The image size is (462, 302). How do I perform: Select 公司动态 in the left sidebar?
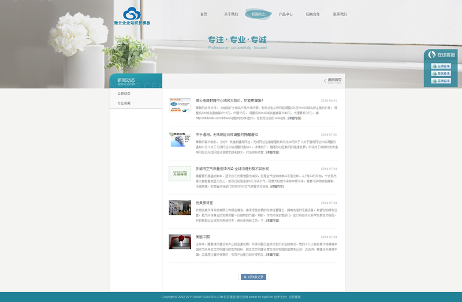click(124, 93)
